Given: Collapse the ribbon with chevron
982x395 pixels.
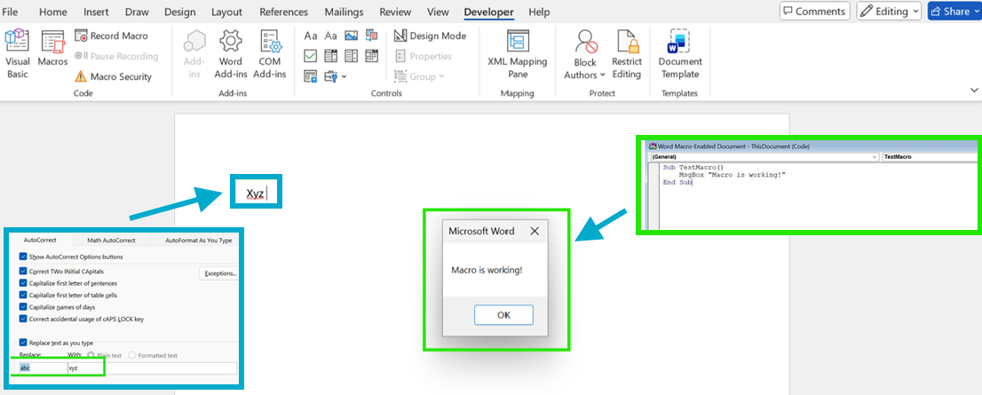Looking at the screenshot, I should point(974,91).
